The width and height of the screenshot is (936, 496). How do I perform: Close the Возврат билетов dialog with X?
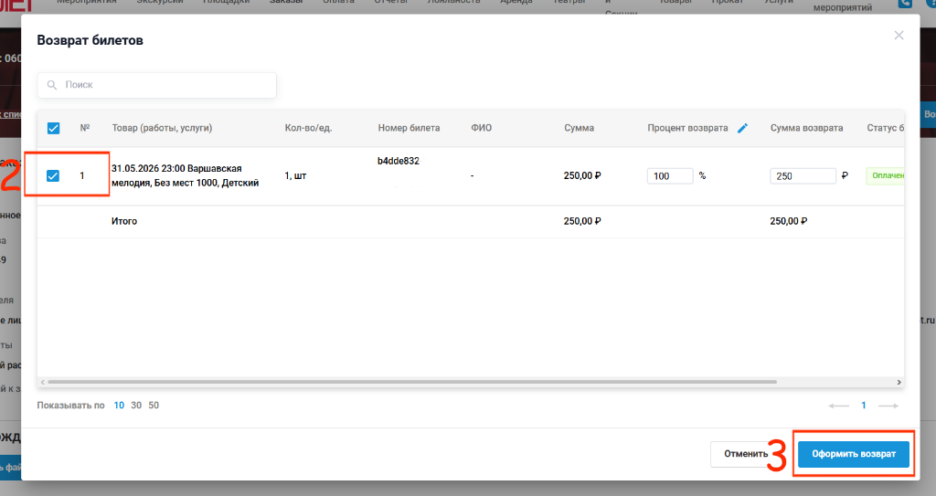(x=899, y=36)
